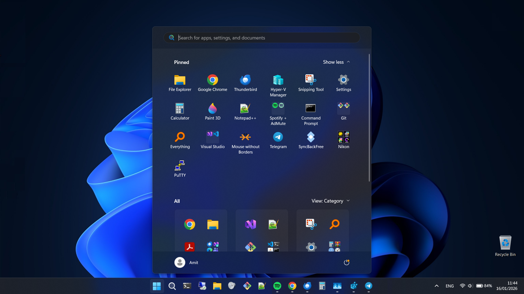Click the Windows Start button on taskbar
524x294 pixels.
coord(157,286)
